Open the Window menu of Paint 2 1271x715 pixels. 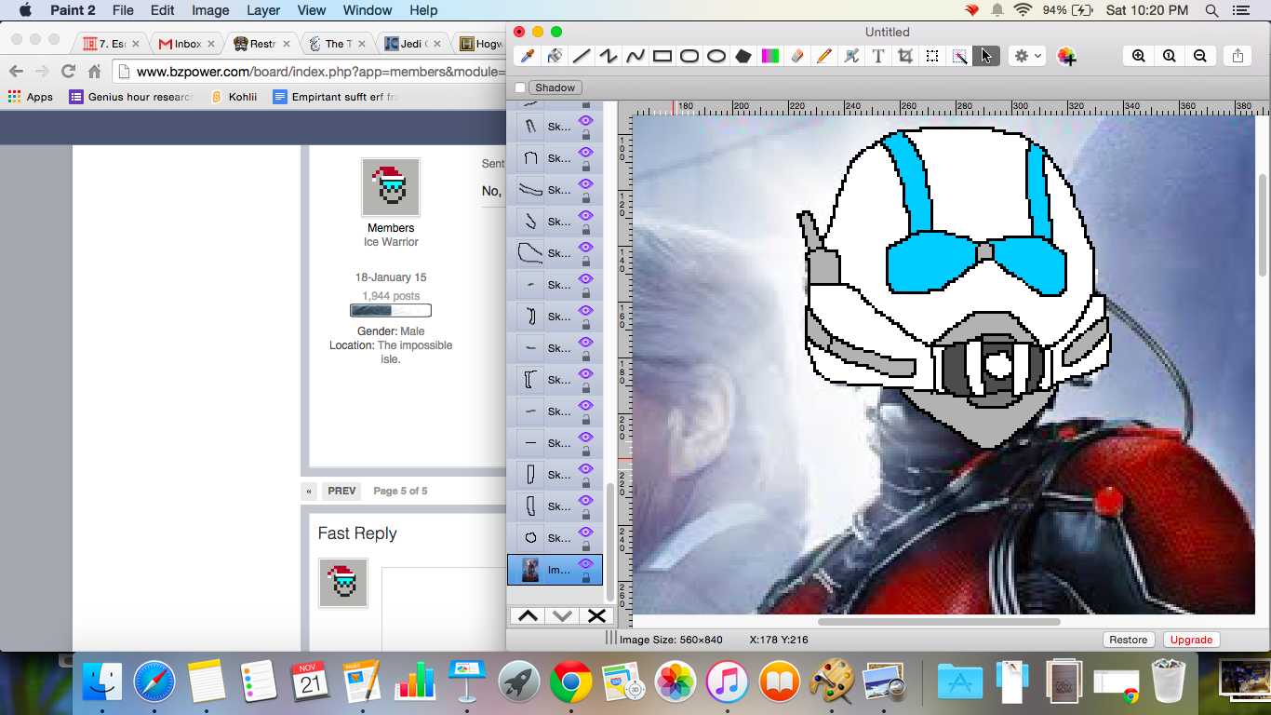(x=367, y=10)
